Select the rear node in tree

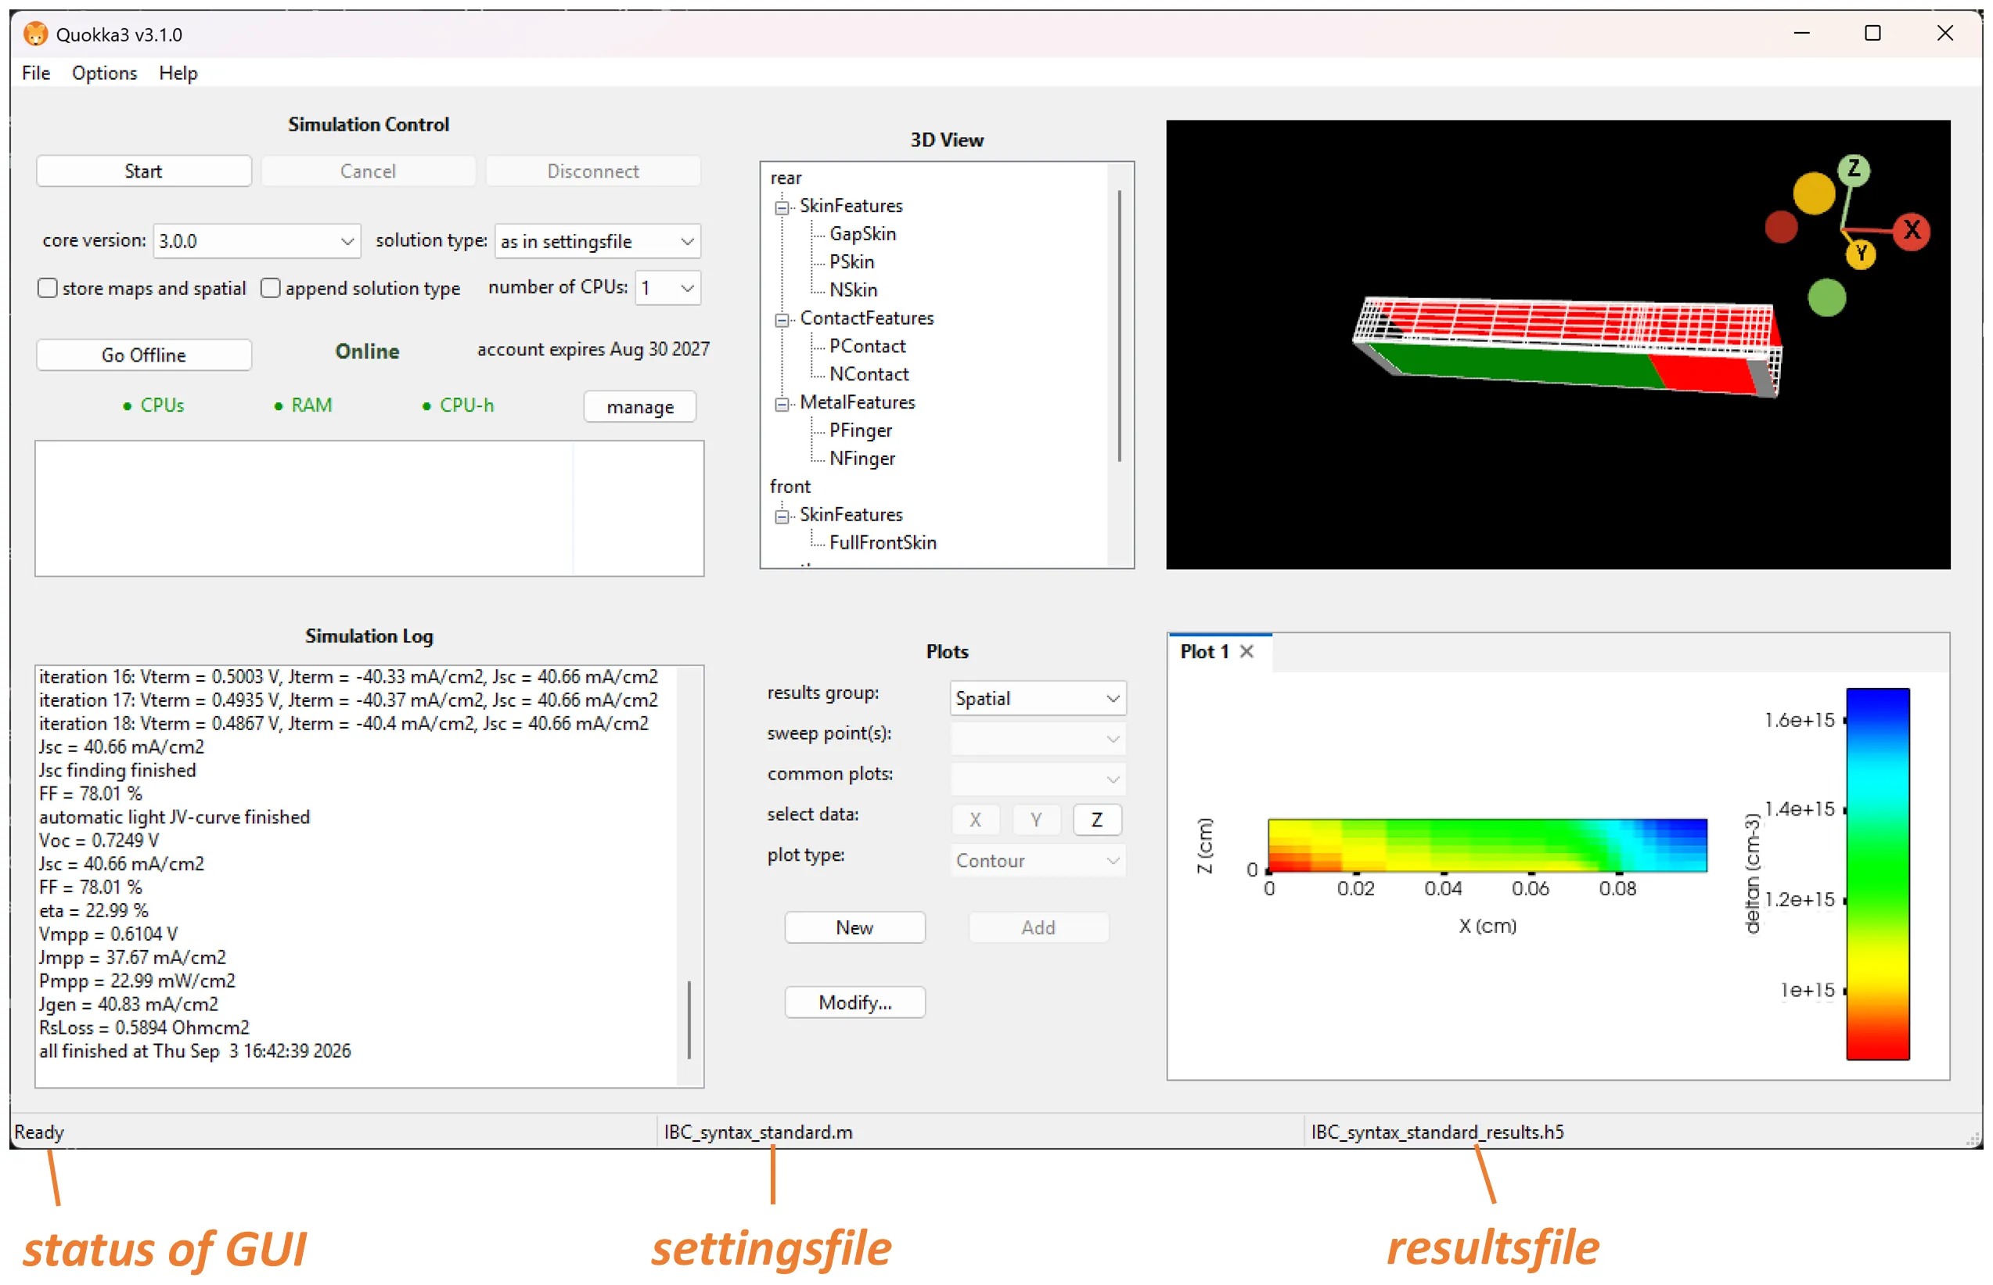[x=785, y=178]
